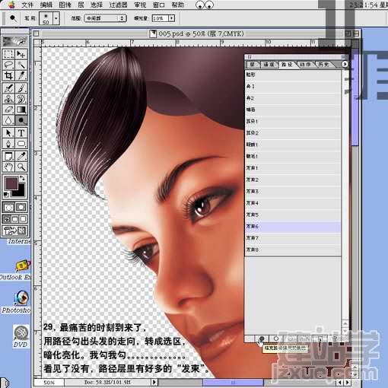Click Fill Path icon in Paths panel
This screenshot has height=388, width=388.
click(262, 339)
